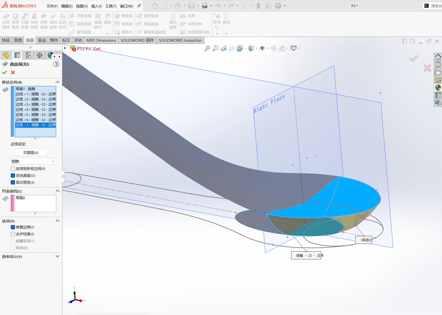This screenshot has width=442, height=315.
Task: Toggle 优化曲面 checkbox
Action: 13,175
